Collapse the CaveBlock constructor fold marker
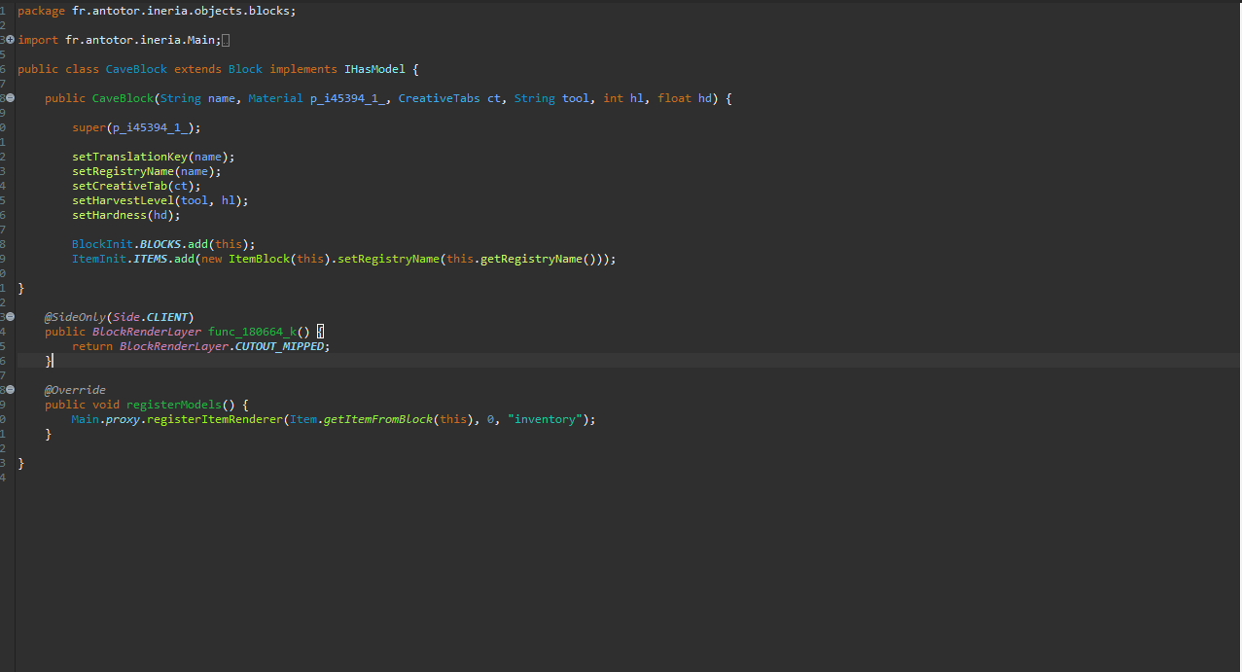1242x672 pixels. [10, 98]
